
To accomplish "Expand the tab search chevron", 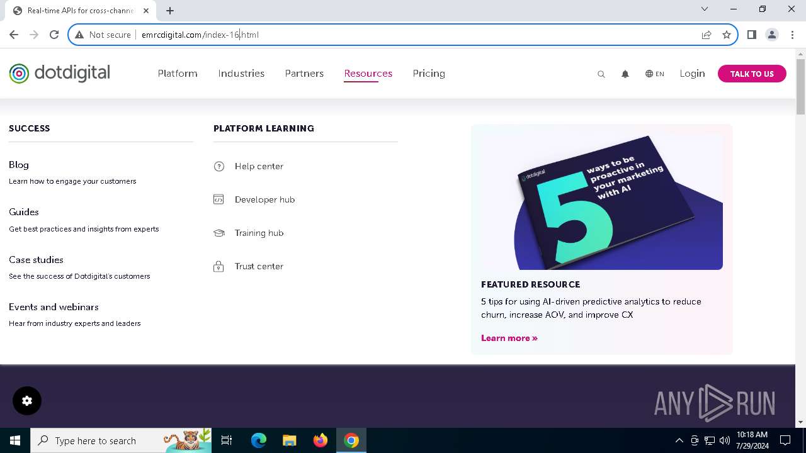I will [705, 9].
